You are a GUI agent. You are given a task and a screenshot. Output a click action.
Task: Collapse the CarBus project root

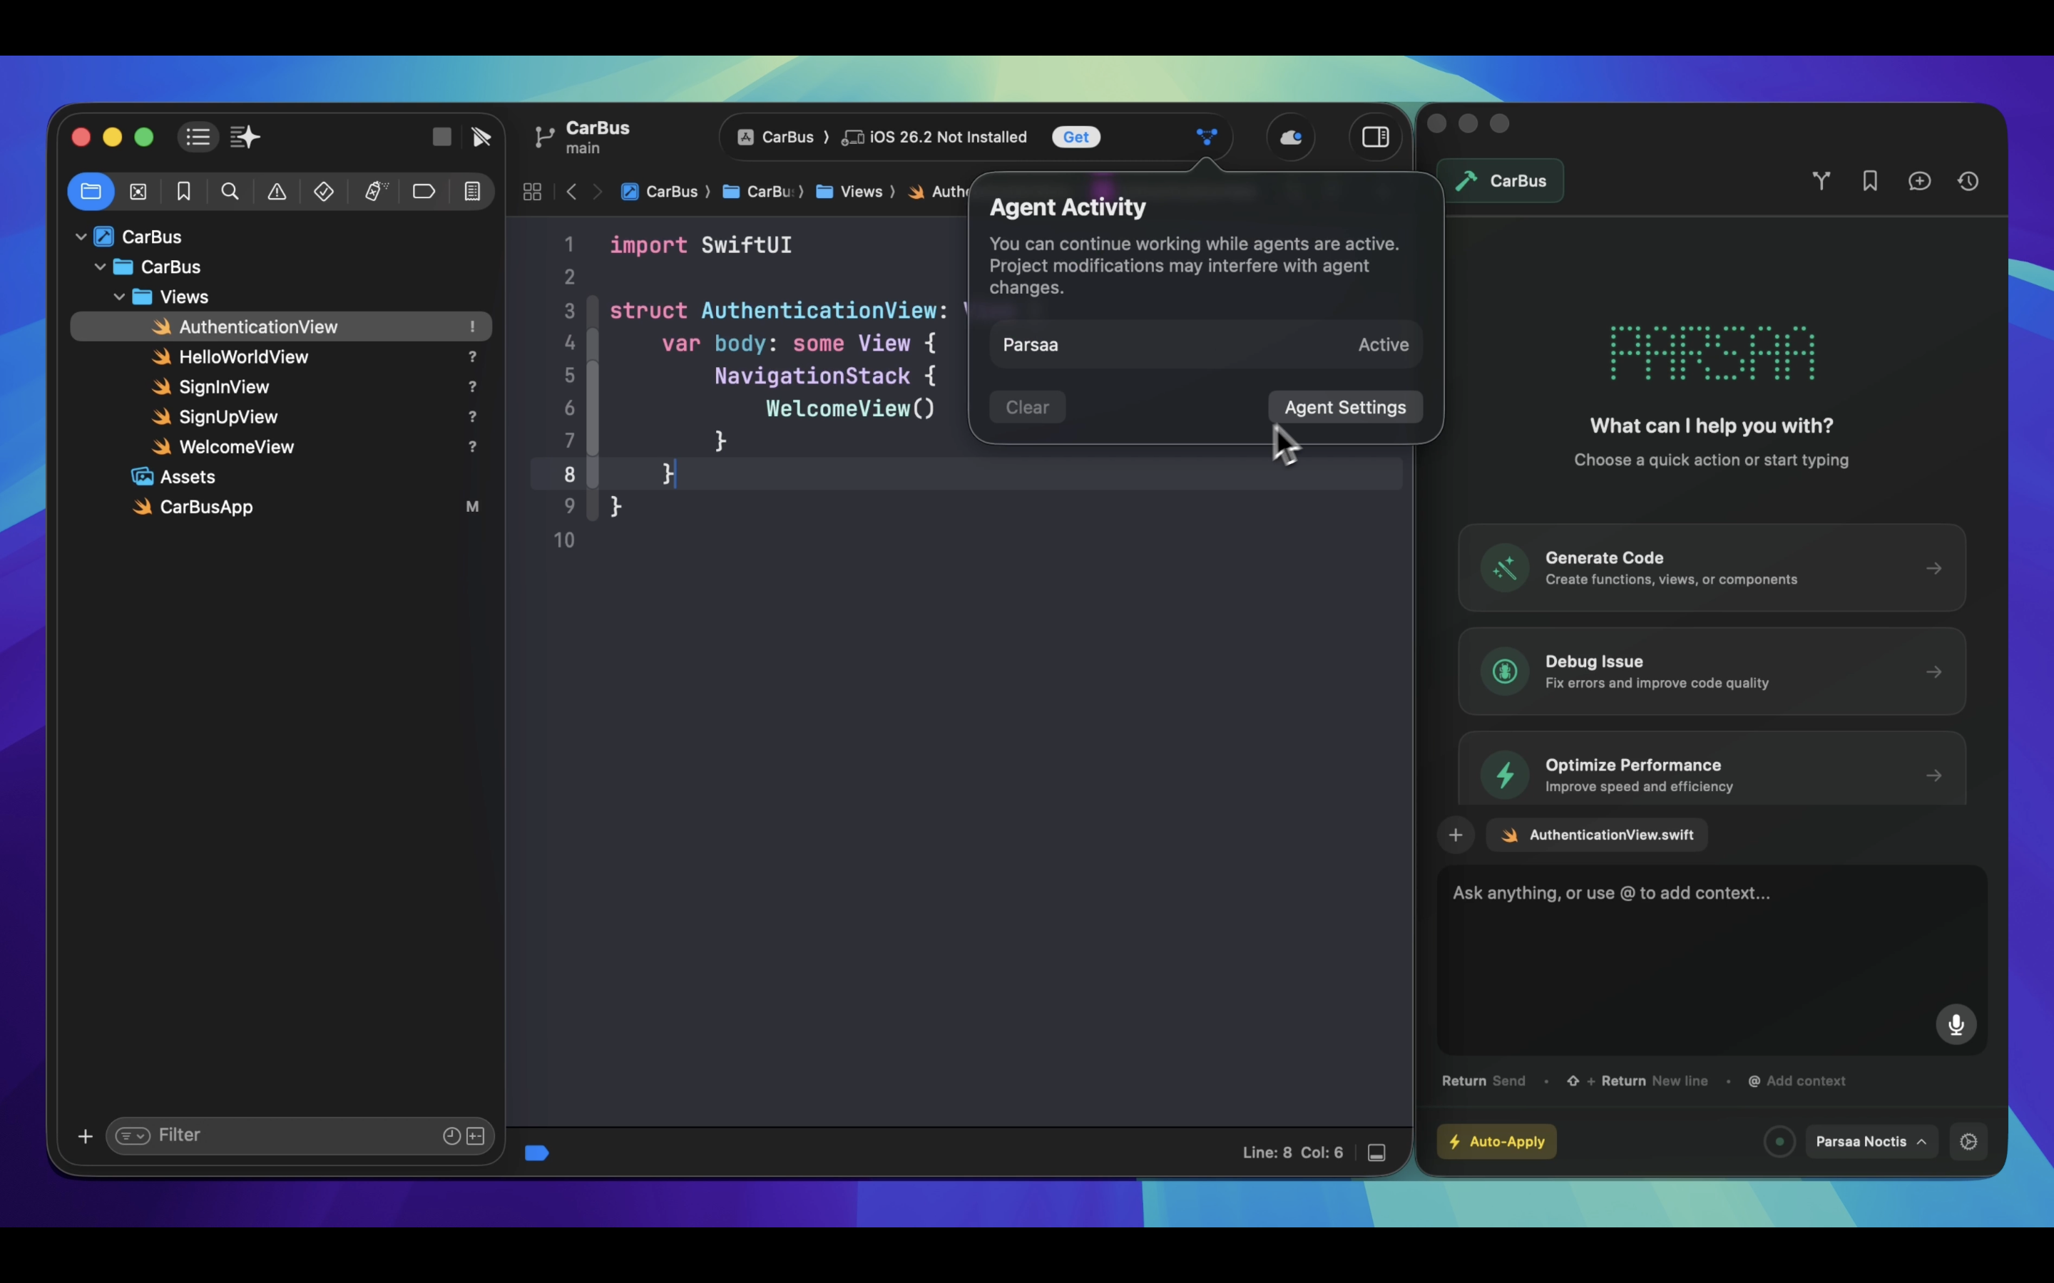tap(81, 237)
